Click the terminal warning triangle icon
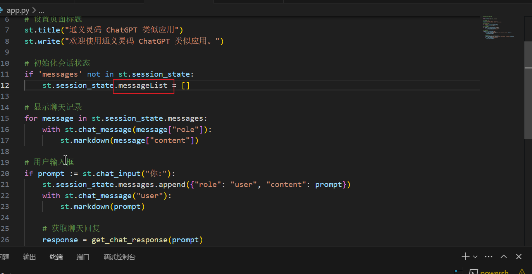Viewport: 532px width, 274px height. coord(522,272)
